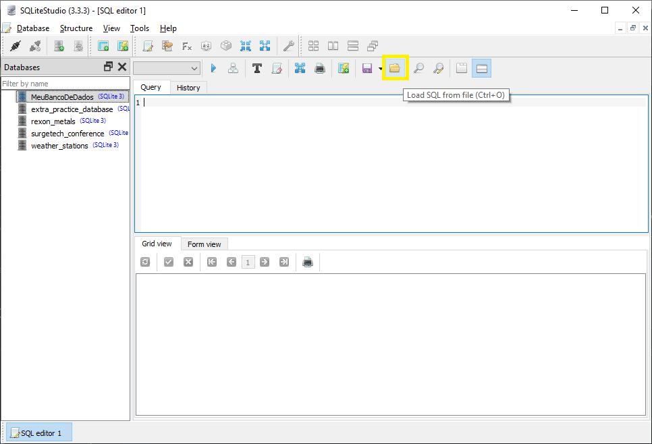Click the page number field showing 1

[248, 262]
